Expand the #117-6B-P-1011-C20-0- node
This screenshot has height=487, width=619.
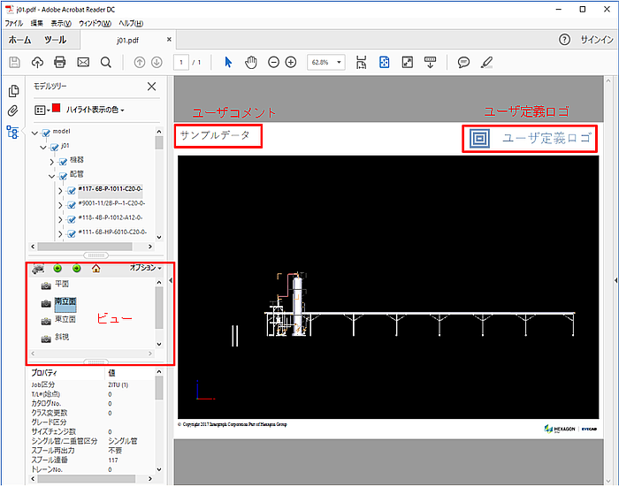60,191
